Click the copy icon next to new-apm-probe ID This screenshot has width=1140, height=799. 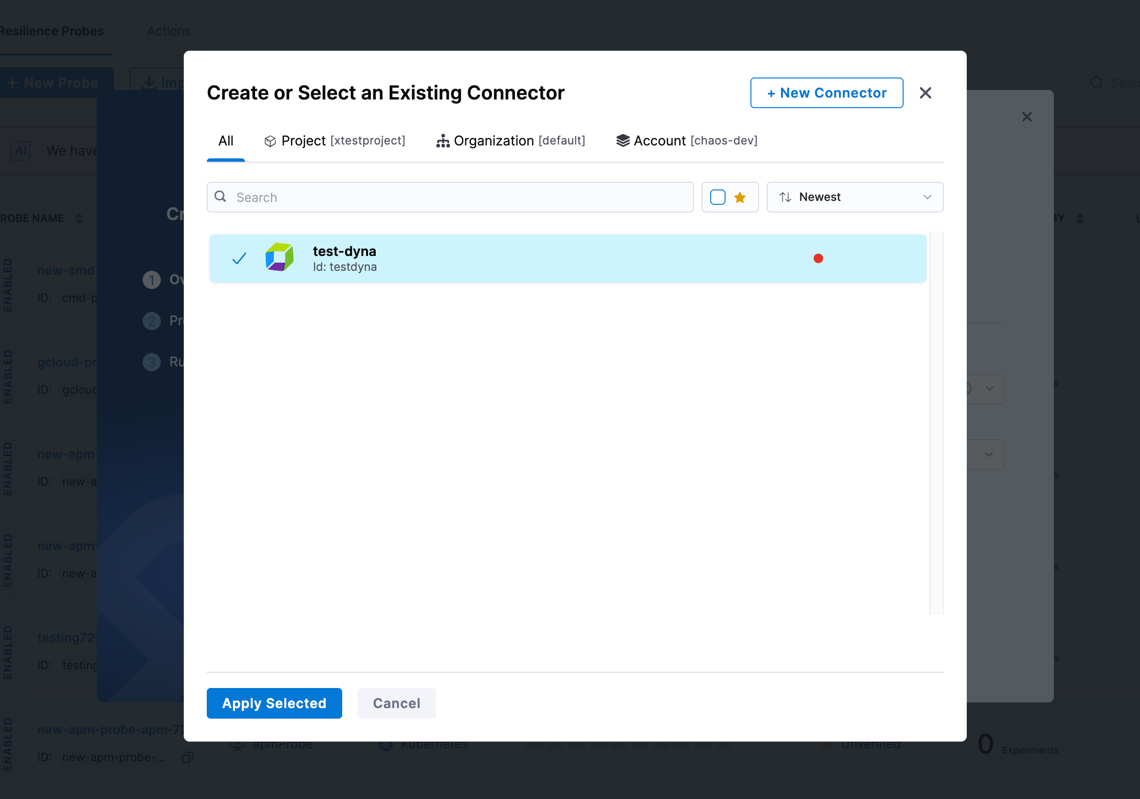point(187,758)
